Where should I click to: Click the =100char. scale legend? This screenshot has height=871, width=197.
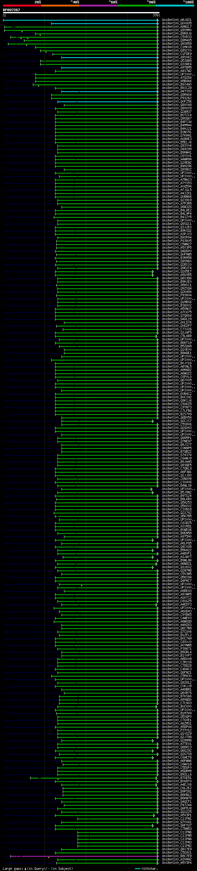coord(146,868)
